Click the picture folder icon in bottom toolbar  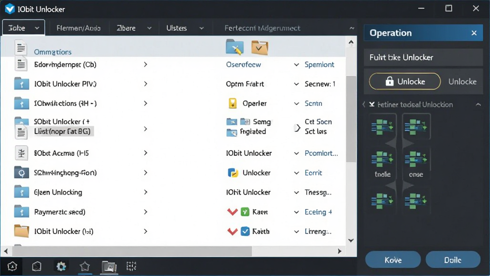pos(109,266)
